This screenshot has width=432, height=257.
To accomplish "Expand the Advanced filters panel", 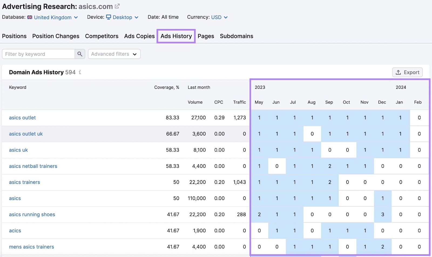I will coord(114,54).
